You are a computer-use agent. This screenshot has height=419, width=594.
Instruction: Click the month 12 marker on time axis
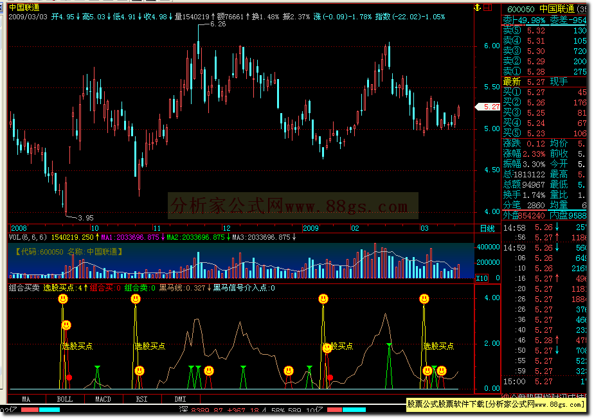coord(226,228)
